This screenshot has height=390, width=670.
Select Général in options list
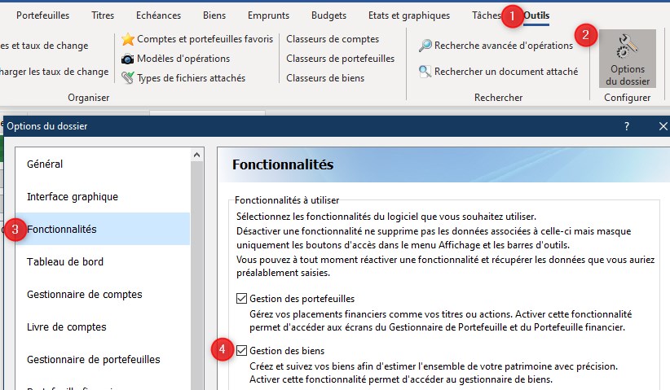point(45,164)
